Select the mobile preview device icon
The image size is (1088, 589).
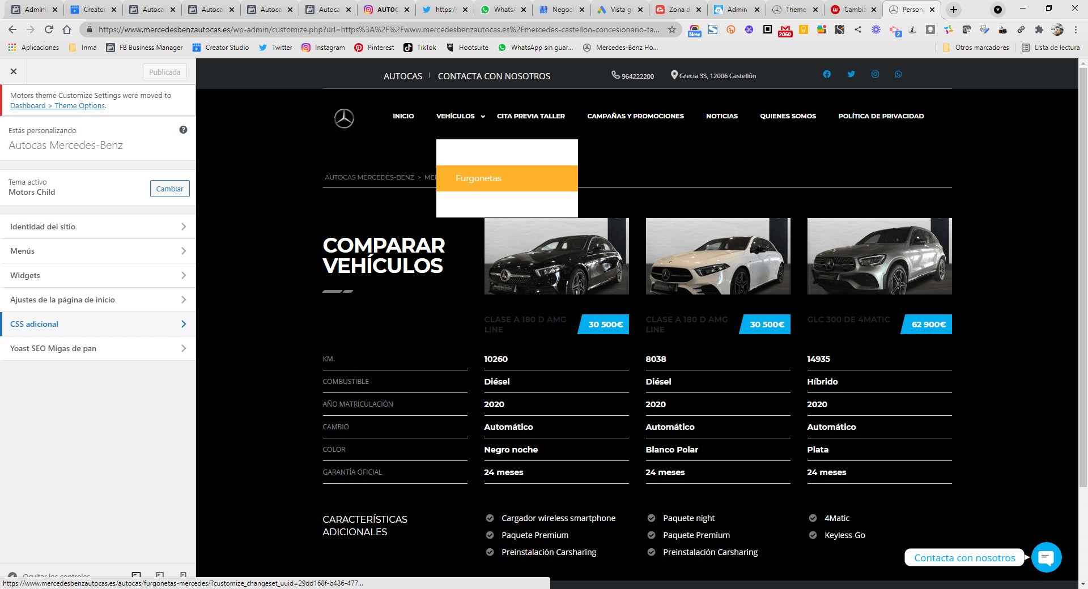pyautogui.click(x=183, y=575)
